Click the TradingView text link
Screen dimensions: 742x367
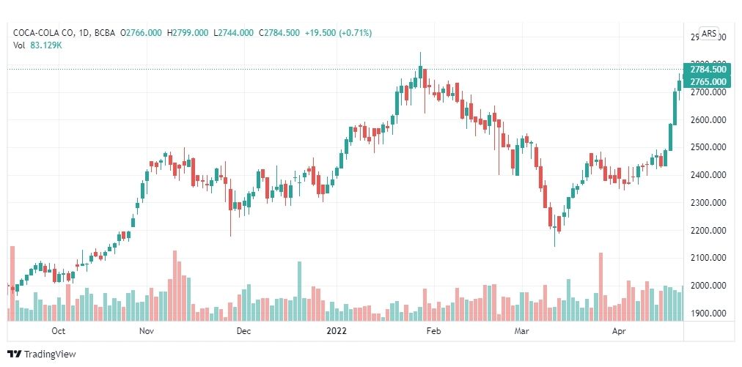50,355
